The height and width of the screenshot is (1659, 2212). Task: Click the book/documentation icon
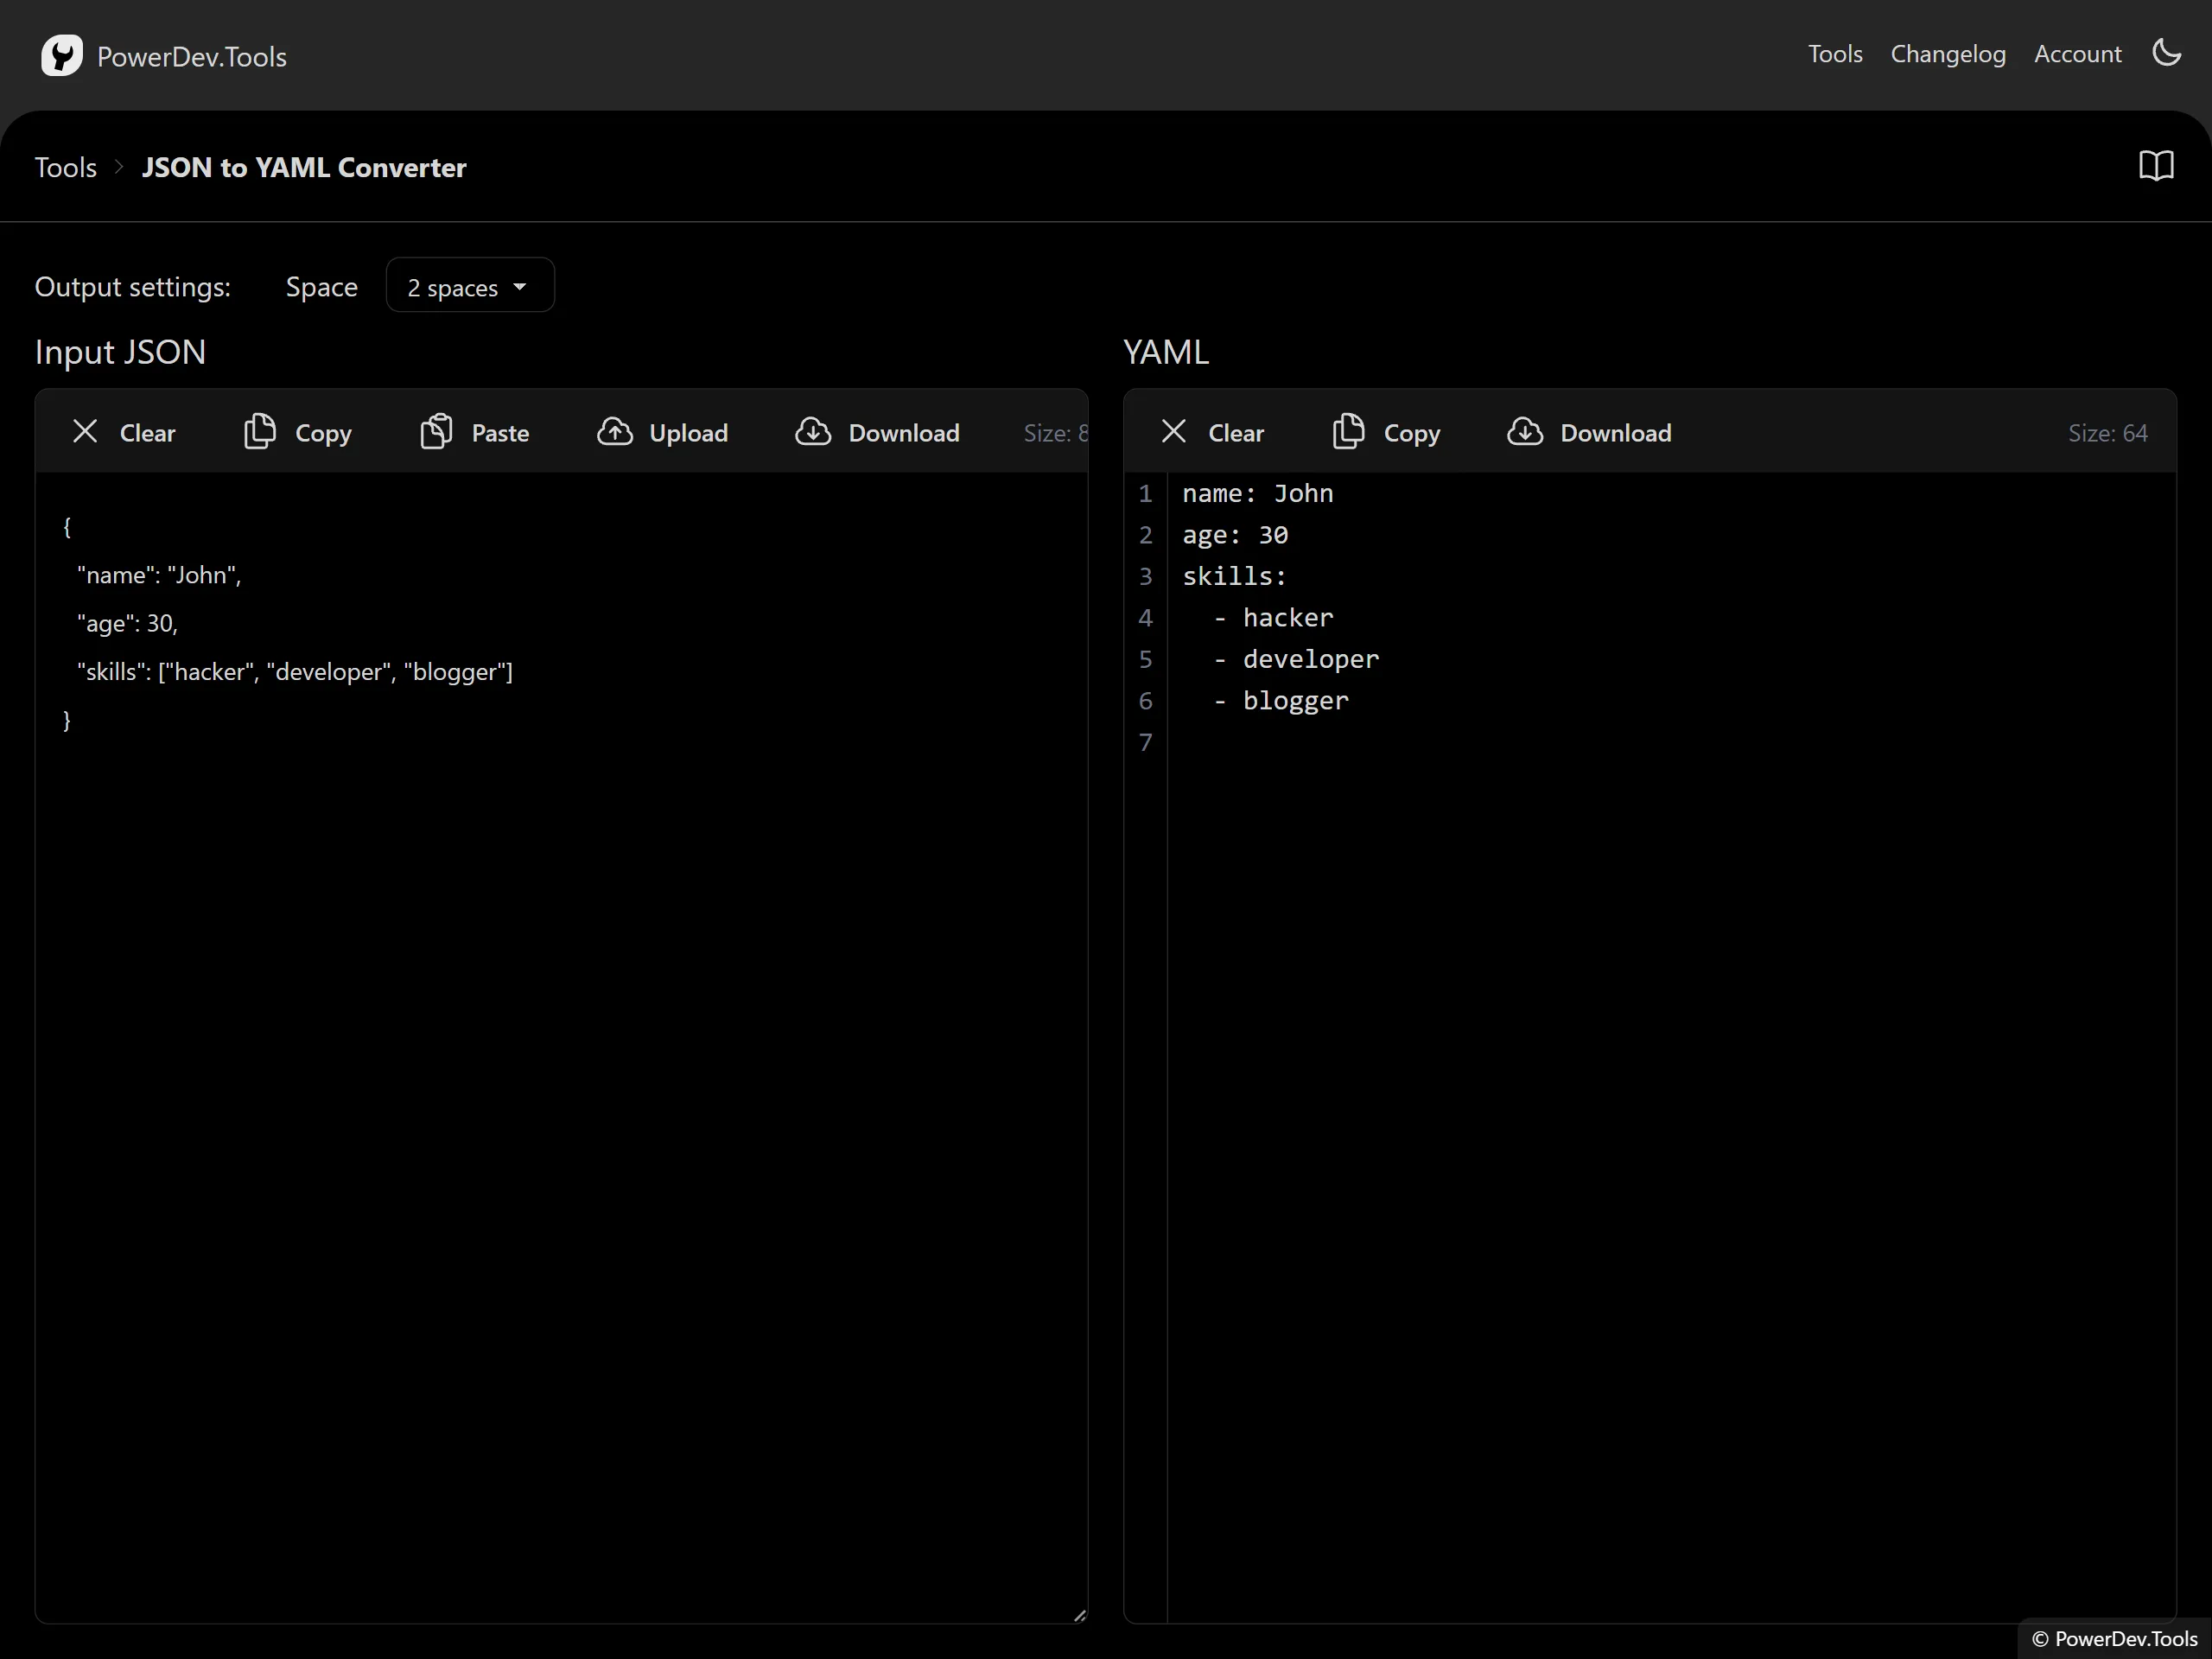(x=2156, y=166)
